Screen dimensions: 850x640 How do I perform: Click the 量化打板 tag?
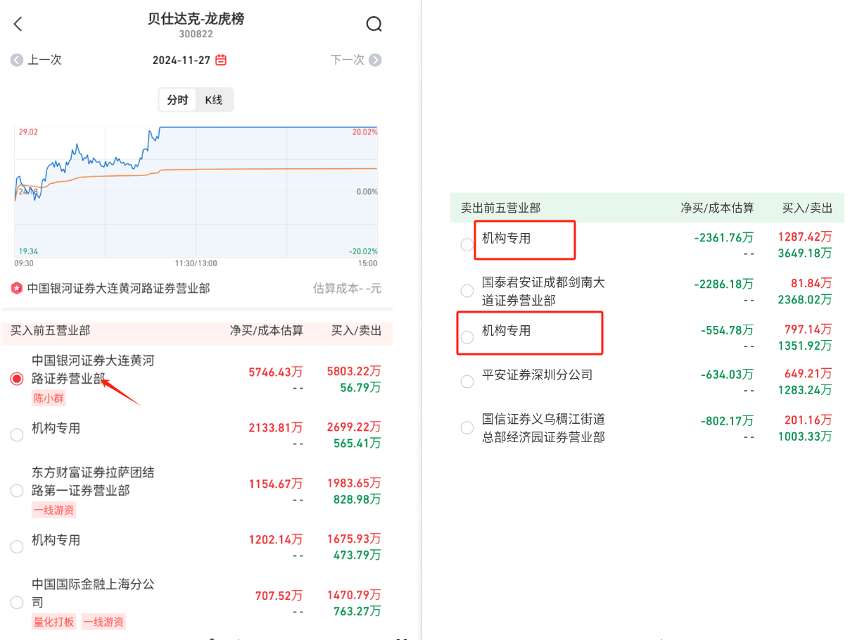(x=53, y=622)
